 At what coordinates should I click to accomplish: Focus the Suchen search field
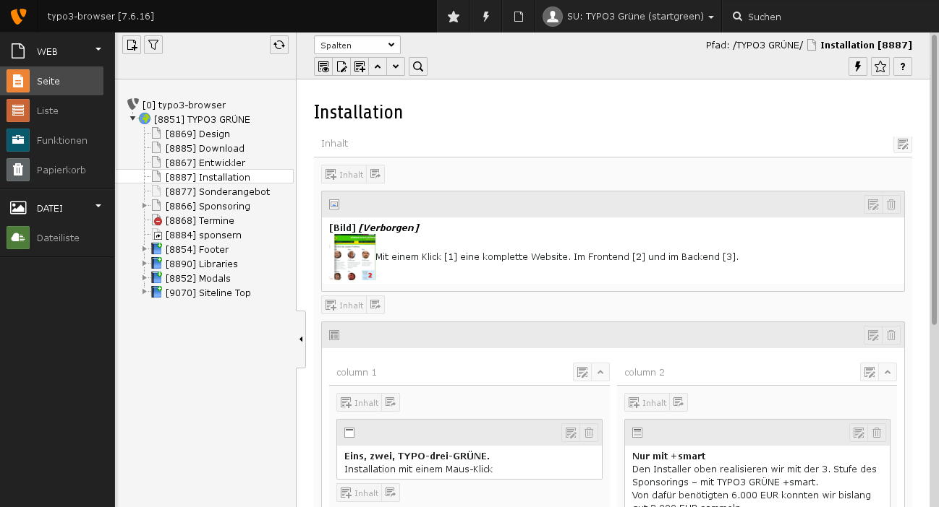(832, 17)
